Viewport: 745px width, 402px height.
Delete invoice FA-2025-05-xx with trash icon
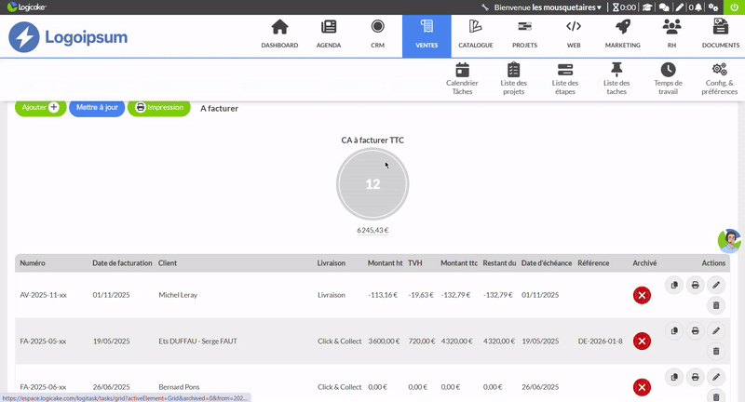(x=716, y=351)
